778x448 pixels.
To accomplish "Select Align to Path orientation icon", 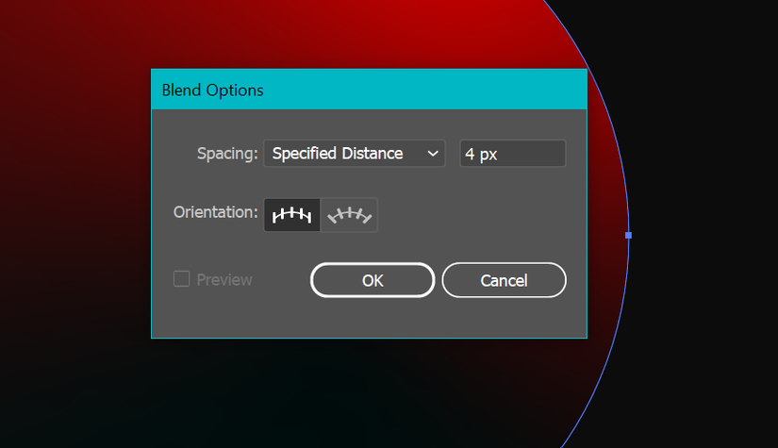I will pyautogui.click(x=349, y=215).
